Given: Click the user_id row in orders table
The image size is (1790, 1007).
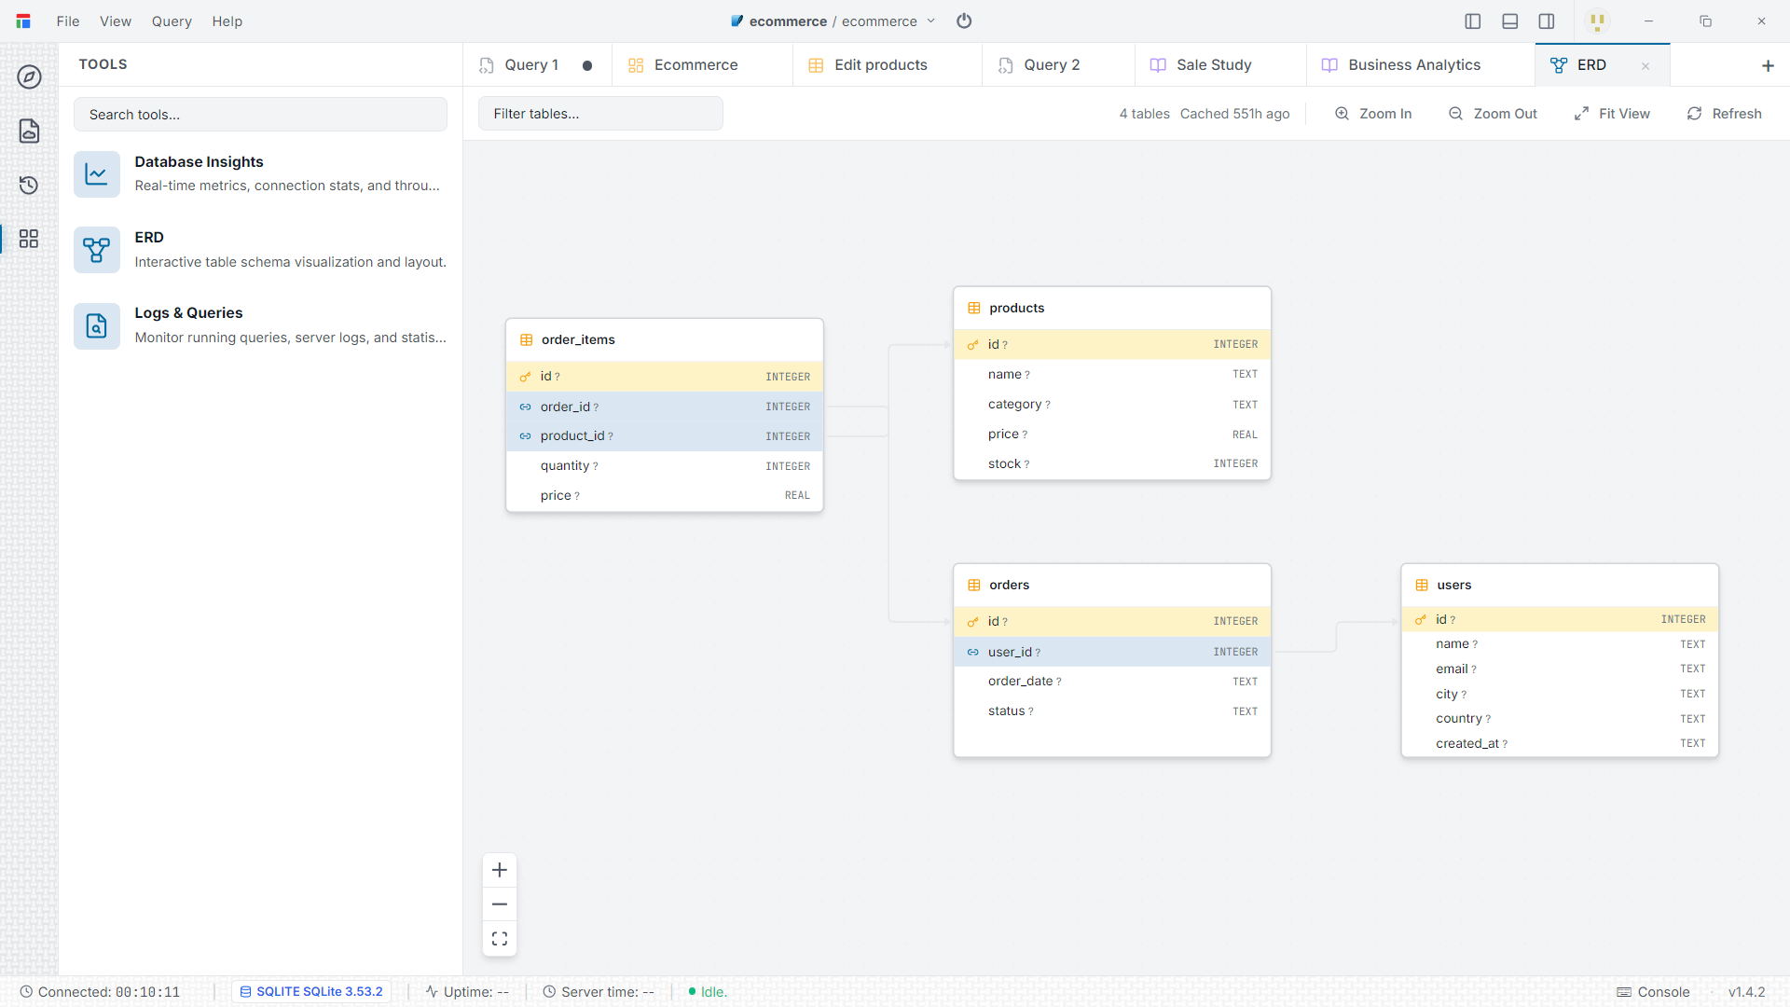Looking at the screenshot, I should click(x=1112, y=652).
